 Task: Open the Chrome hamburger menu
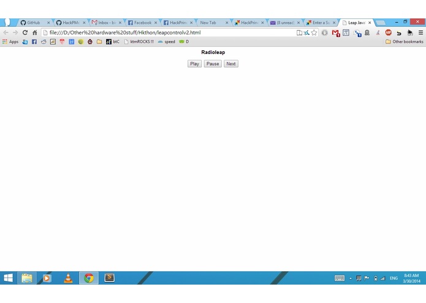420,33
